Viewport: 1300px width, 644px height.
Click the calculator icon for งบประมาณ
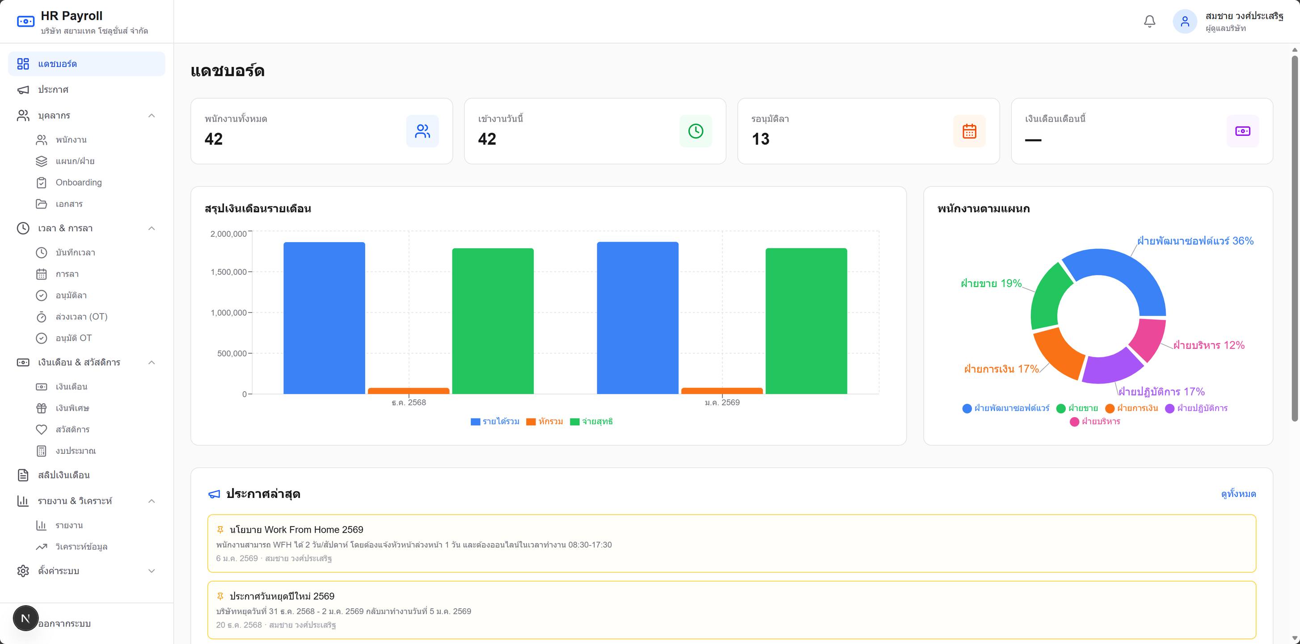[42, 451]
